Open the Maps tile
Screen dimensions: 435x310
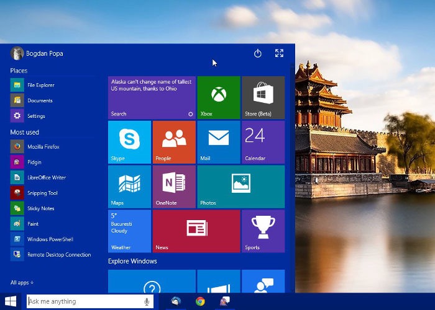click(x=129, y=186)
